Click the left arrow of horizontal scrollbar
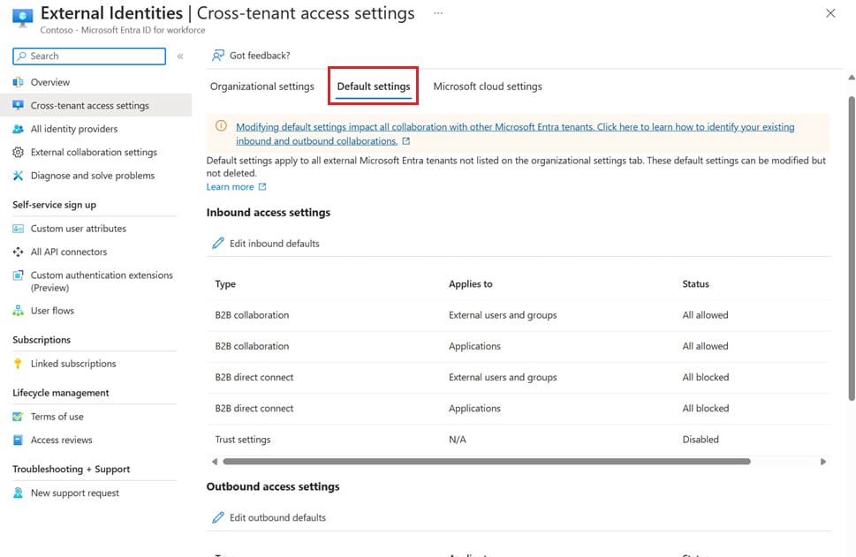Viewport: 856px width, 557px height. (x=215, y=462)
